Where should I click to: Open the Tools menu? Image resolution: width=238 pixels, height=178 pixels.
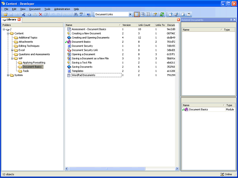coord(47,9)
